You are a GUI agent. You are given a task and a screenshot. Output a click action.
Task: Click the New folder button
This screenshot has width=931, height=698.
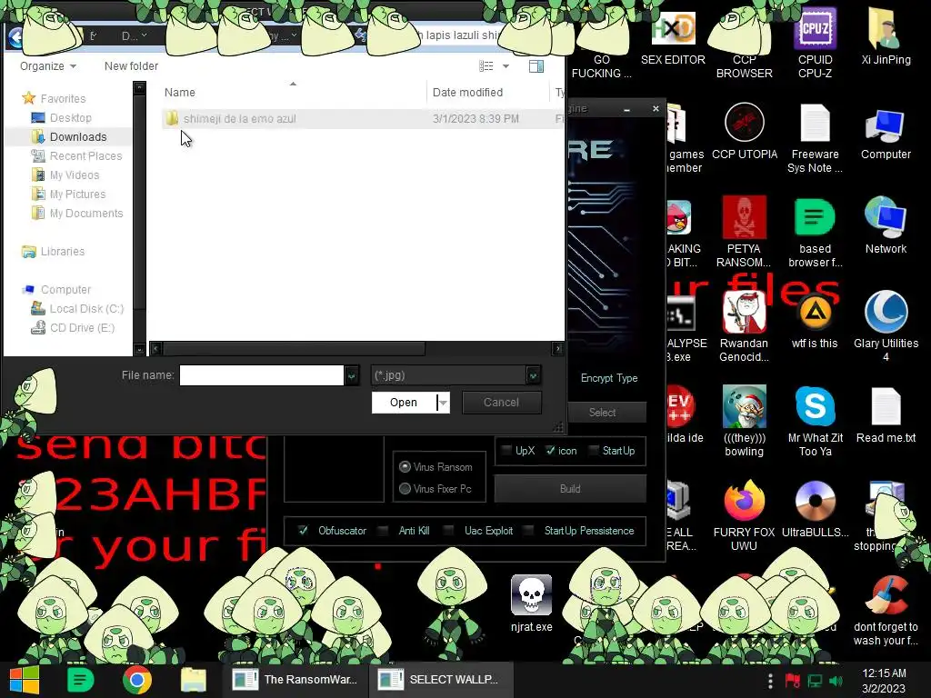[x=131, y=65]
